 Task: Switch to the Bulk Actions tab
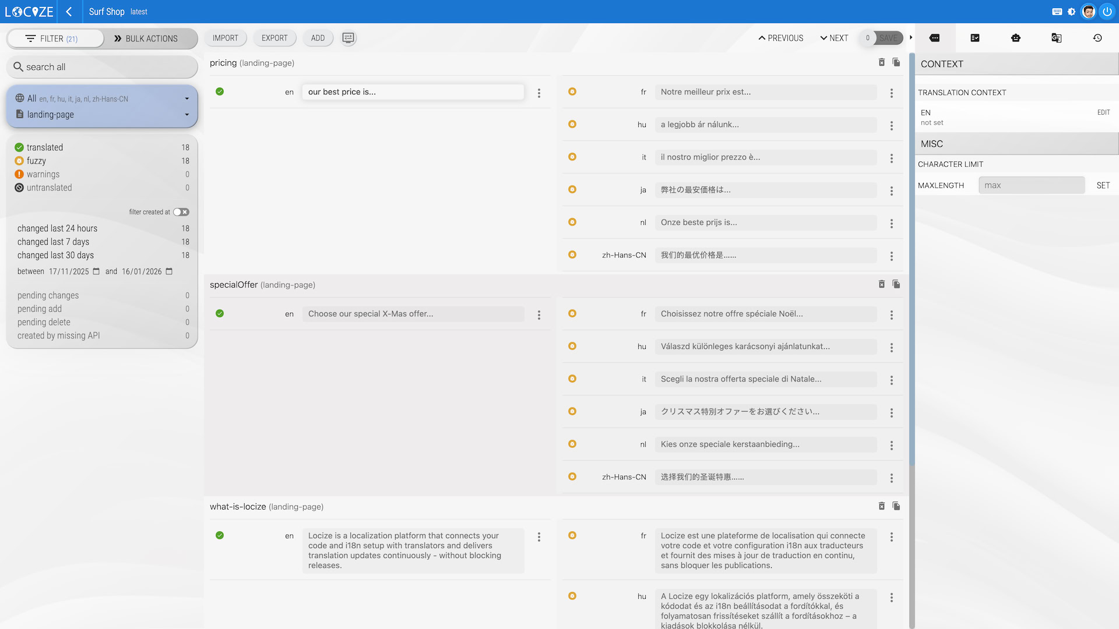coord(146,38)
